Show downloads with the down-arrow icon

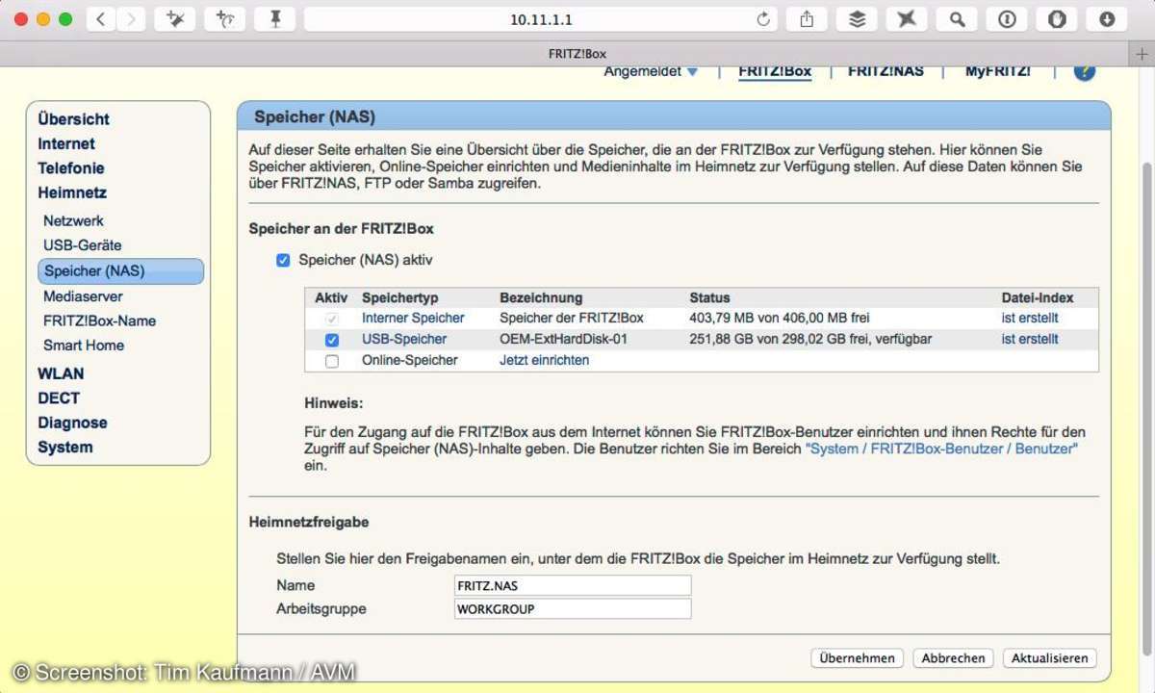pos(1107,19)
